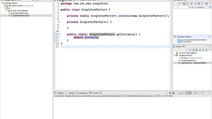Select getInstance() method in Outline
The image size is (212, 119).
192,63
